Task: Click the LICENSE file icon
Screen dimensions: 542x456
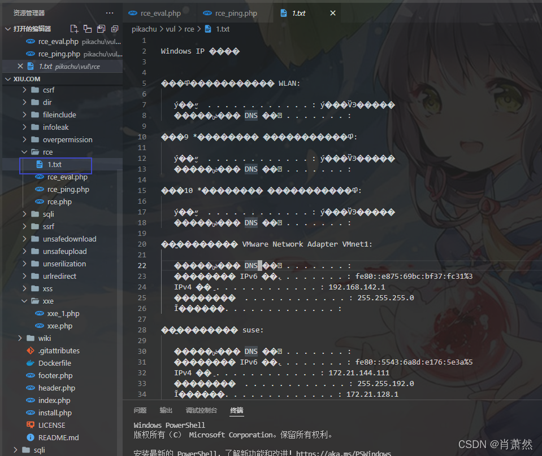Action: coord(31,425)
